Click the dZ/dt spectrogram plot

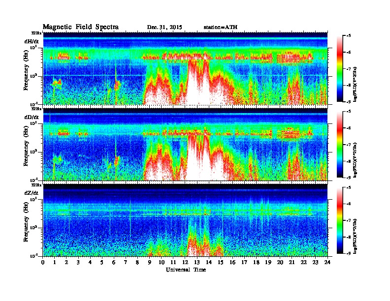pos(185,220)
